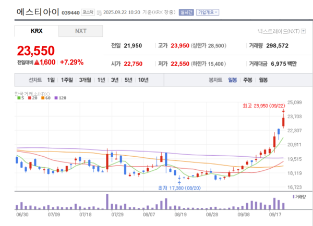Click the purple 거래량 volume legend marker
The height and width of the screenshot is (226, 313).
click(293, 197)
